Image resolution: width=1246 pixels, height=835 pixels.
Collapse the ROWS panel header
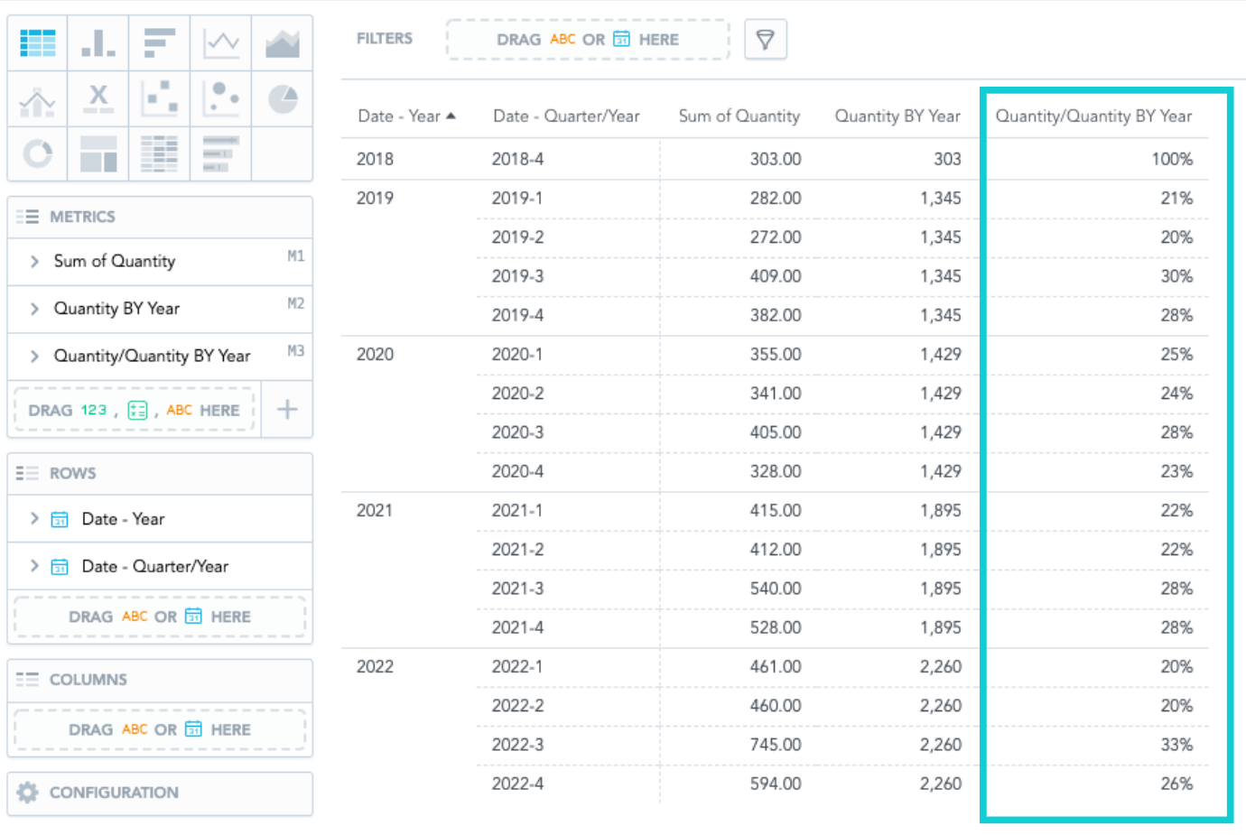click(x=72, y=473)
